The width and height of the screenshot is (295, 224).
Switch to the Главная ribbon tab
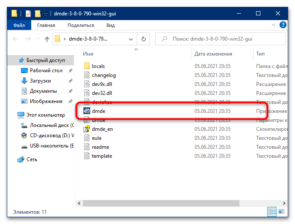[x=46, y=25]
